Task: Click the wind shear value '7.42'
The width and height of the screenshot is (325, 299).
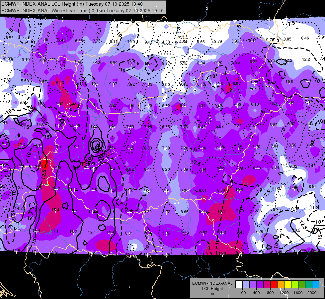Action: pos(61,61)
